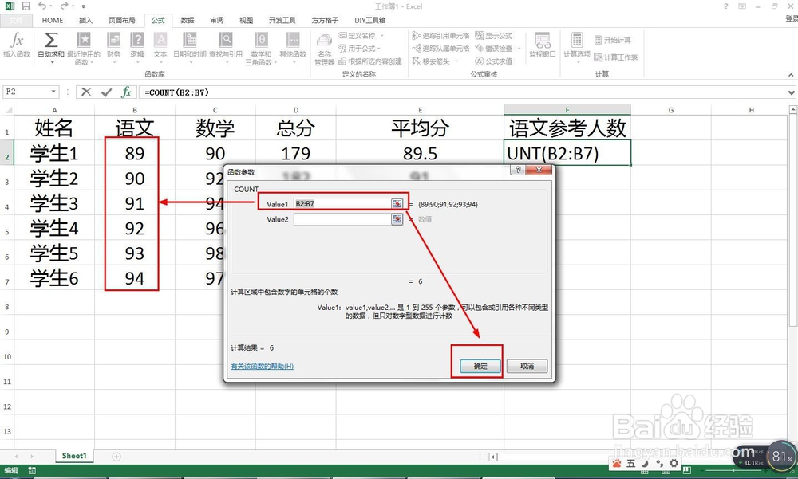Click cell containing 179
Image resolution: width=798 pixels, height=479 pixels.
tap(296, 153)
